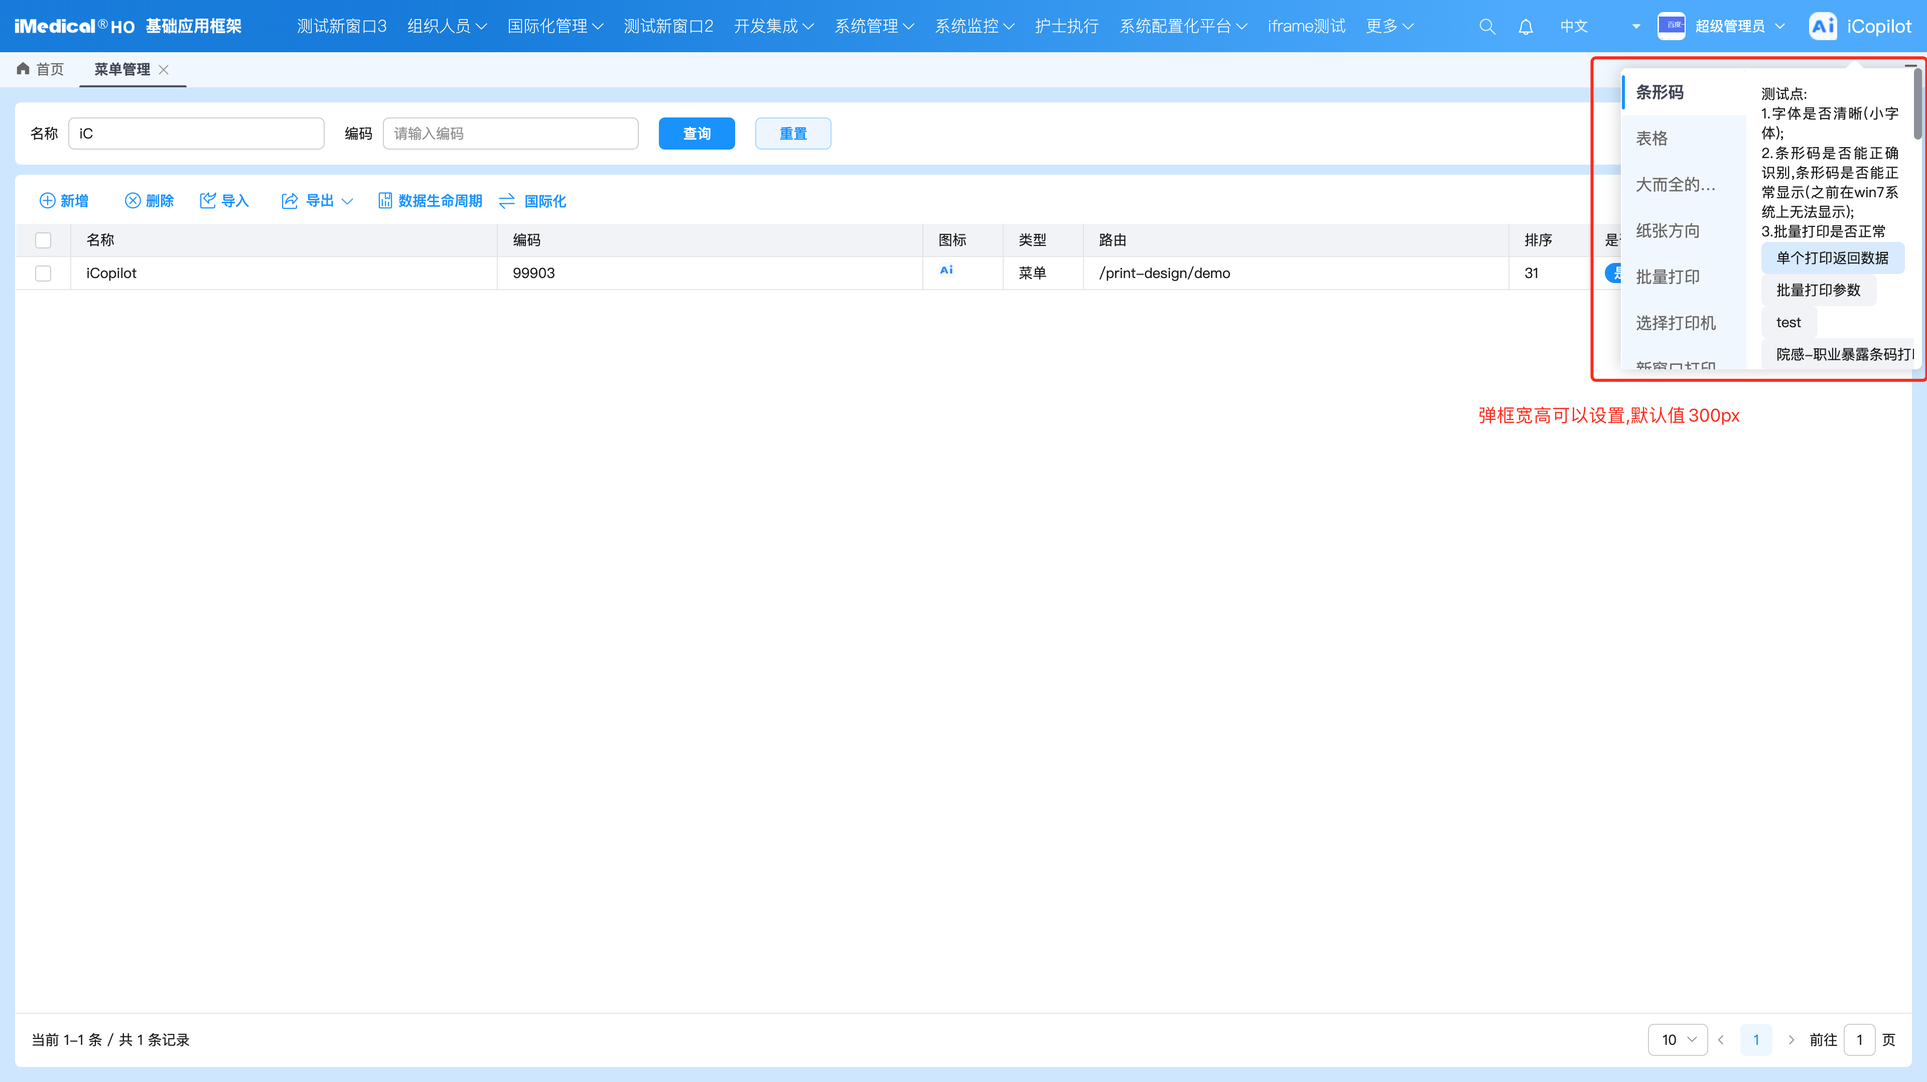Open iCopilot AI assistant icon
The width and height of the screenshot is (1927, 1082).
(x=1822, y=26)
